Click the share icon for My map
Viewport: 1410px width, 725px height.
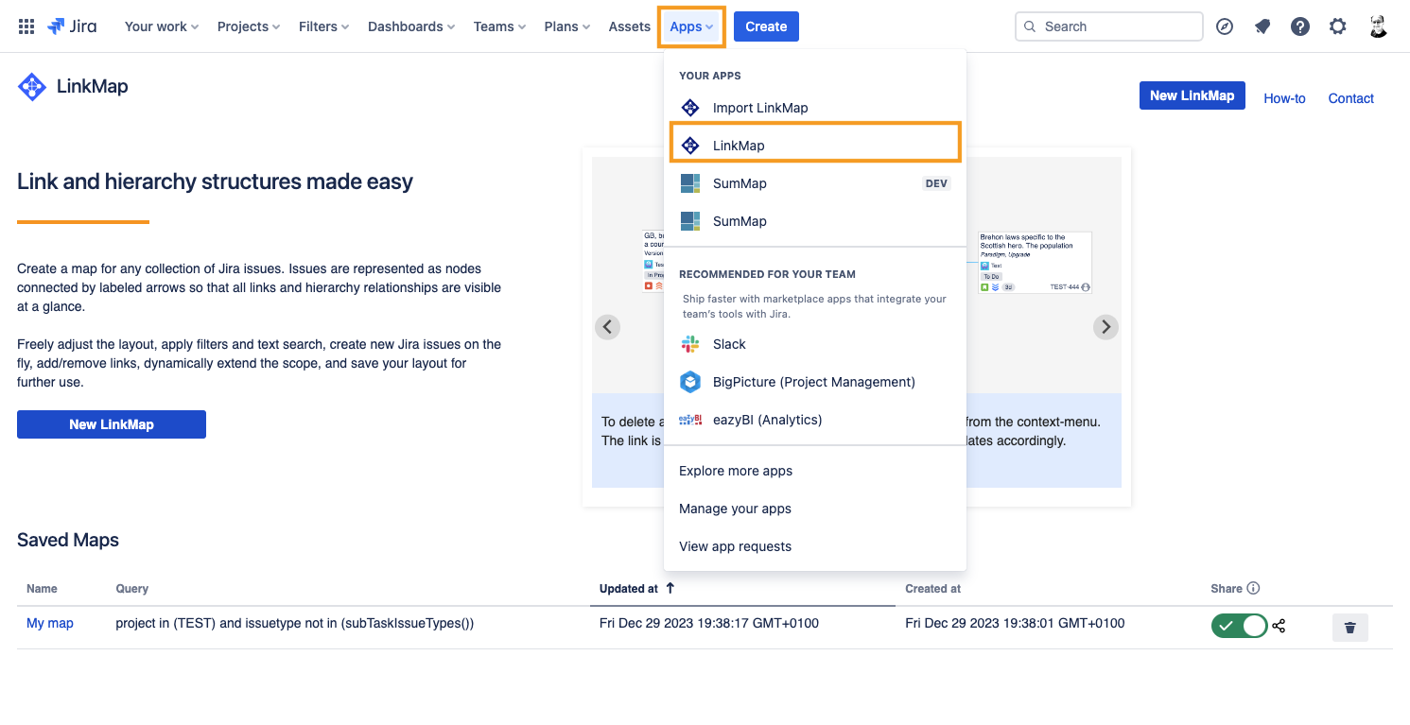point(1279,626)
